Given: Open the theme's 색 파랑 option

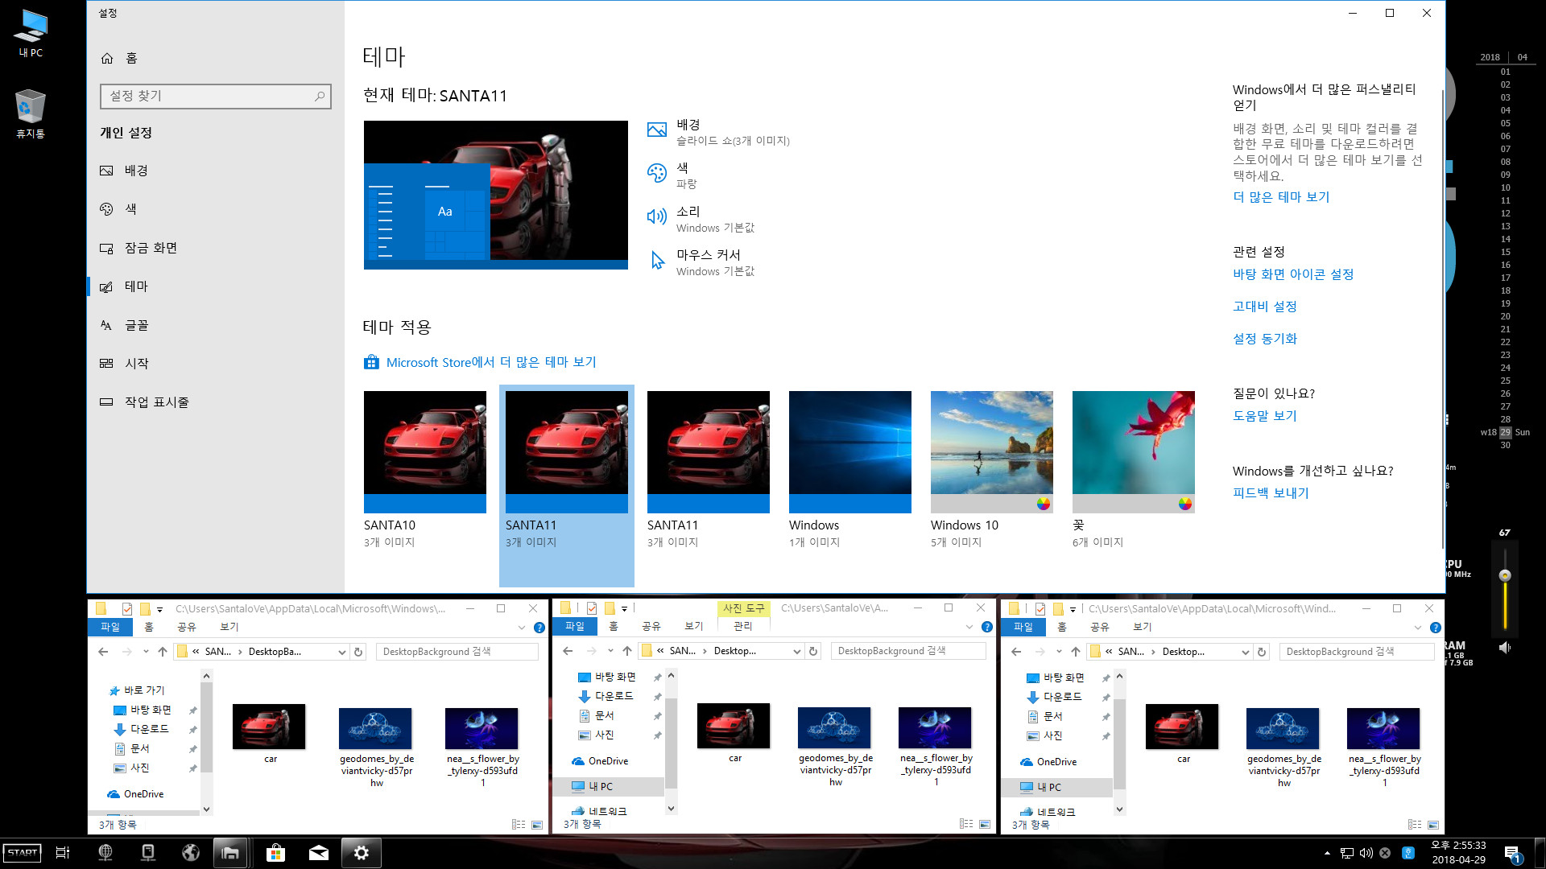Looking at the screenshot, I should [x=672, y=175].
